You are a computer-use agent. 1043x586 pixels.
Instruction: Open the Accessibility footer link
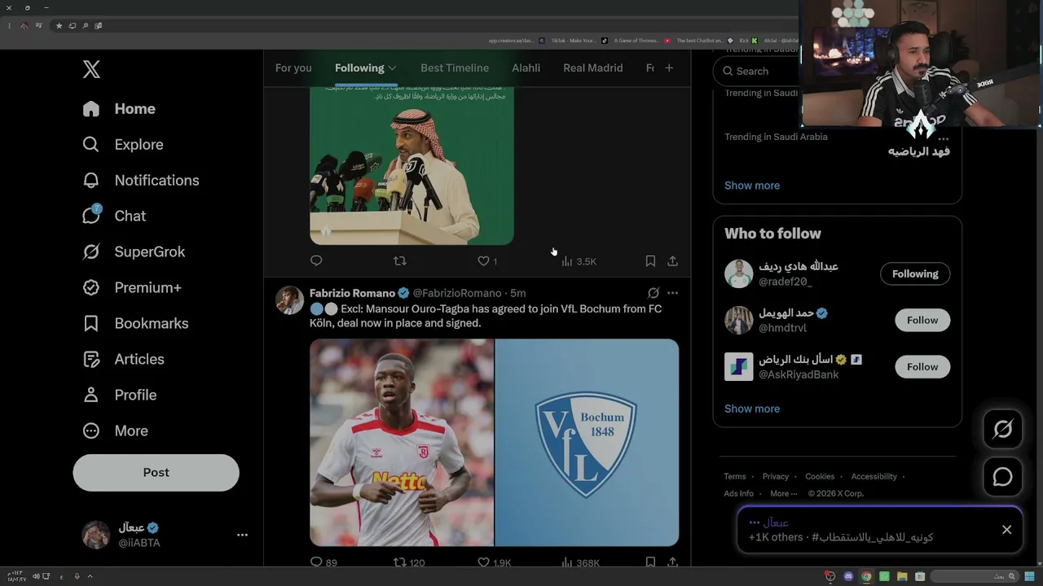[874, 476]
